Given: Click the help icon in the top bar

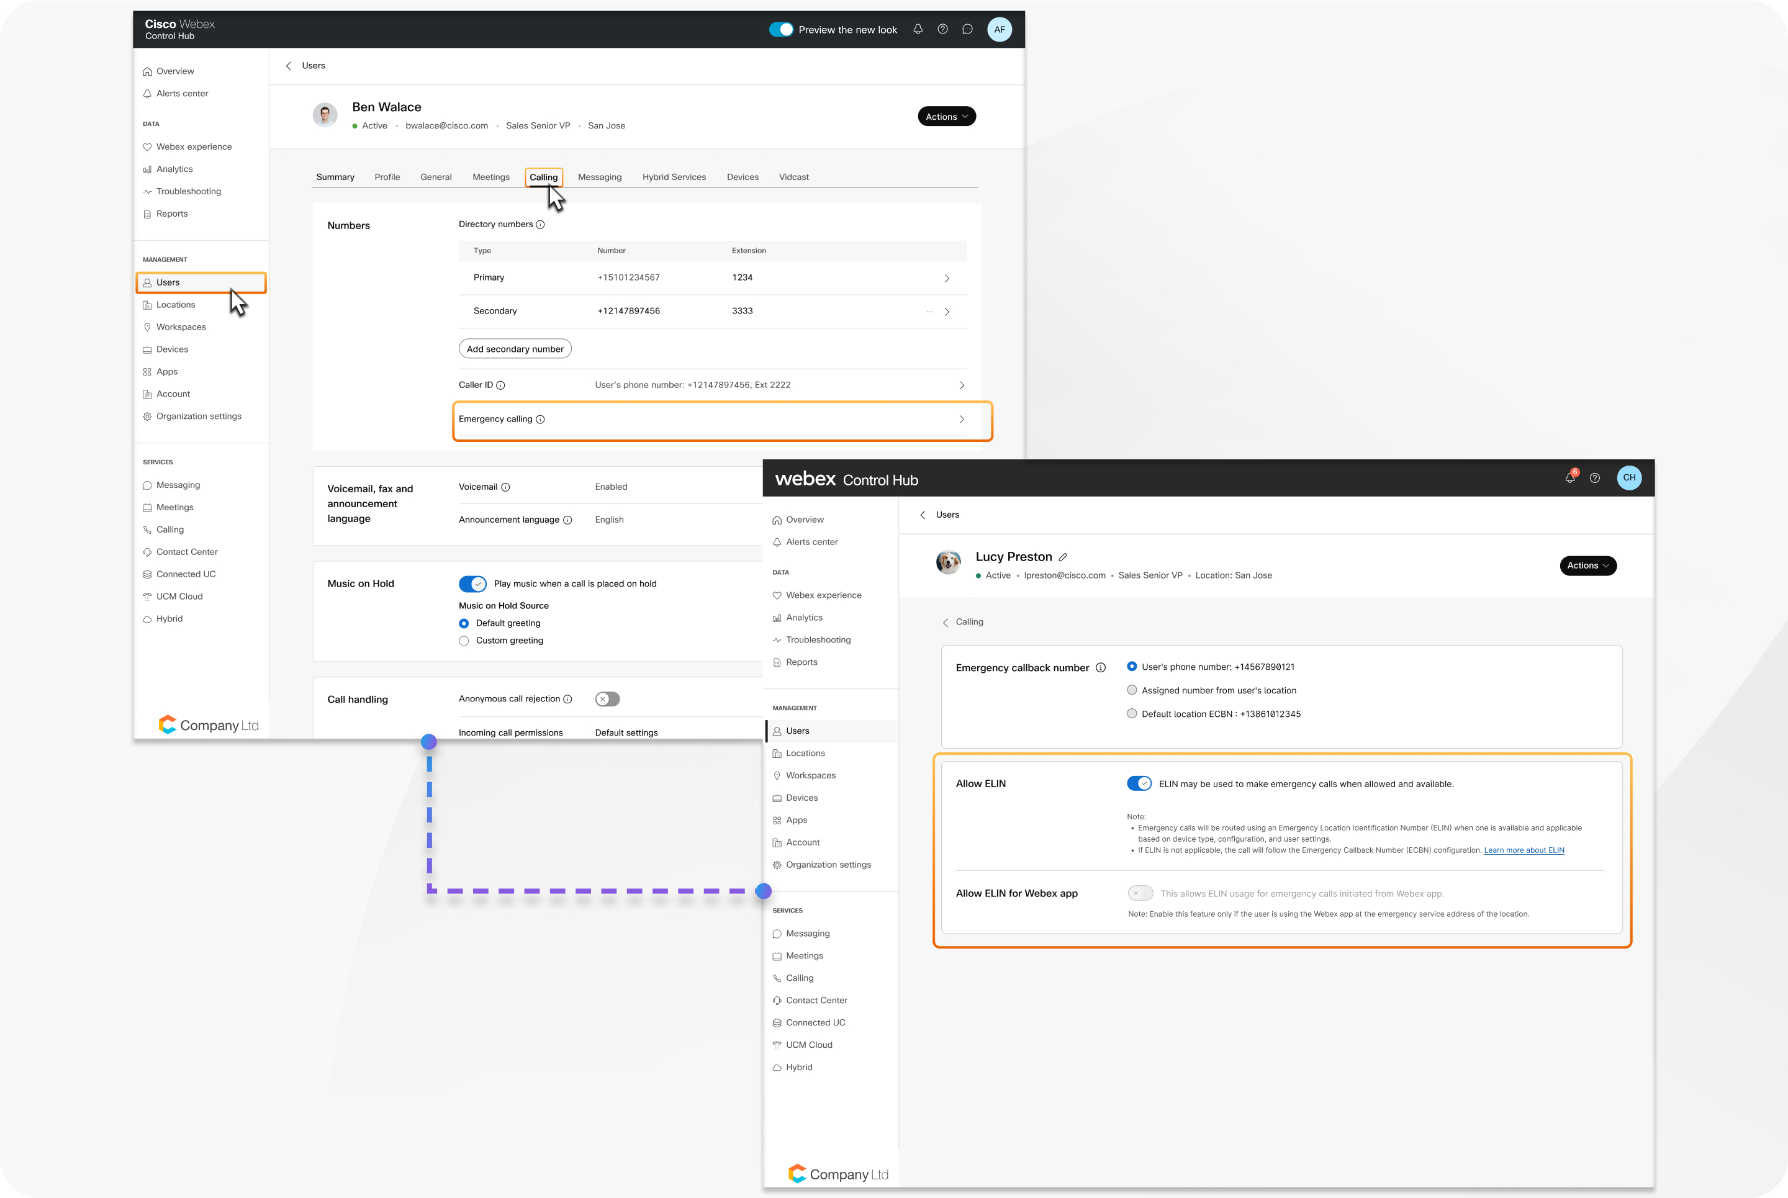Looking at the screenshot, I should click(x=942, y=29).
